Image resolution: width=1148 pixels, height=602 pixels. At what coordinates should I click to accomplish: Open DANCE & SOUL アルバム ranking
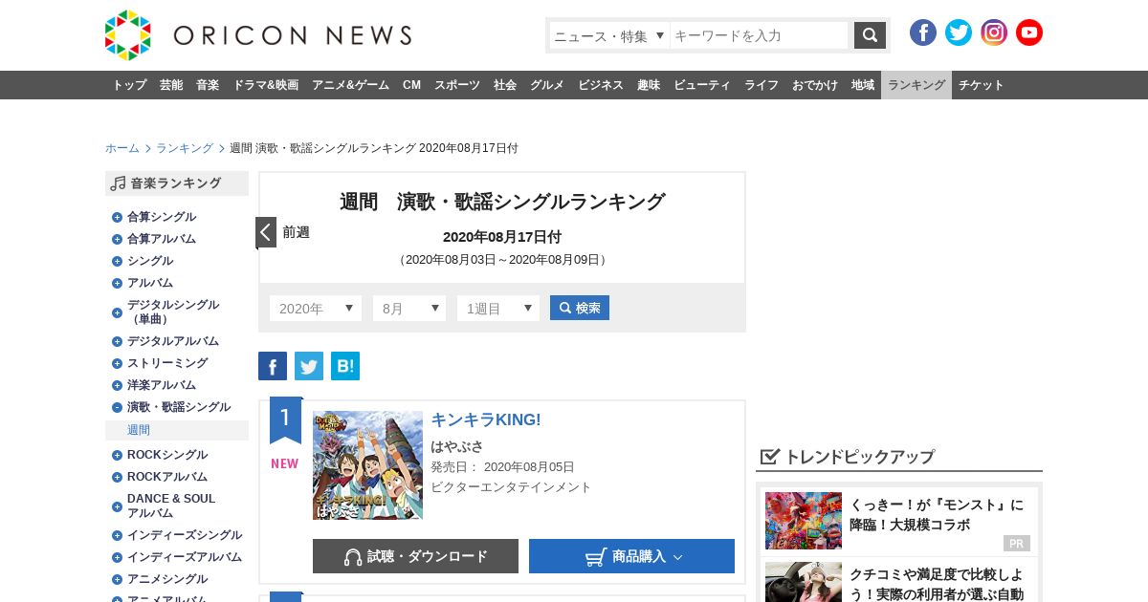coord(171,505)
